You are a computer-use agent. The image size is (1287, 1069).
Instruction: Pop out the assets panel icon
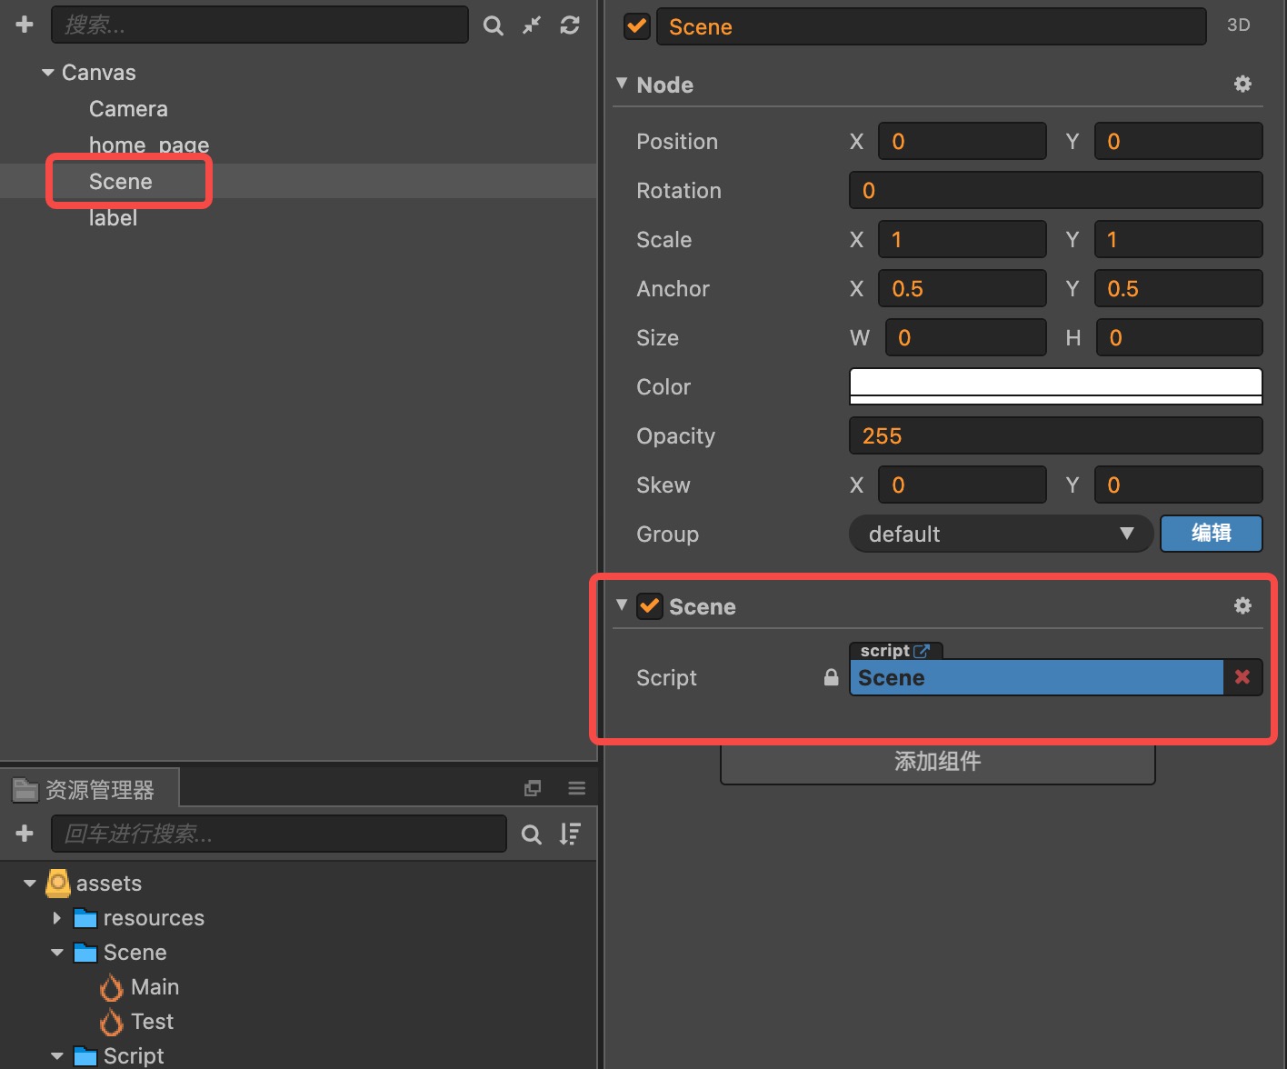click(533, 788)
